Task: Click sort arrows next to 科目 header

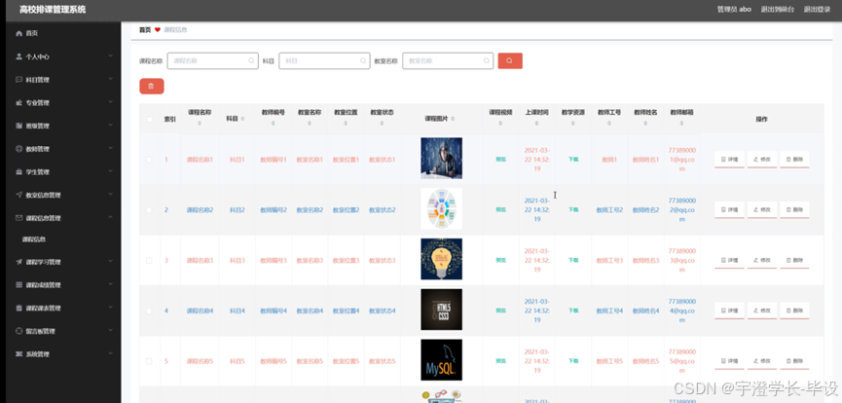Action: [242, 119]
